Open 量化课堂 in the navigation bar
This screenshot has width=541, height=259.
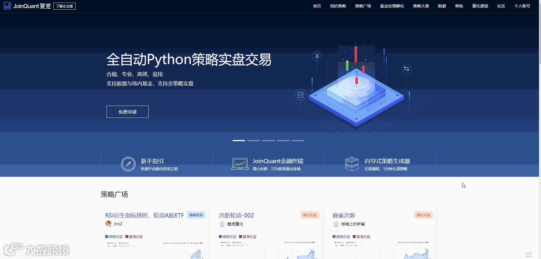pos(480,6)
